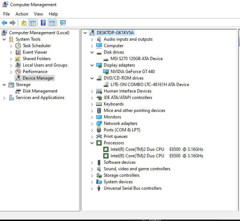Click the NVIDIA GeForce GT 440 adapter icon
This screenshot has width=240, height=221.
coord(106,72)
